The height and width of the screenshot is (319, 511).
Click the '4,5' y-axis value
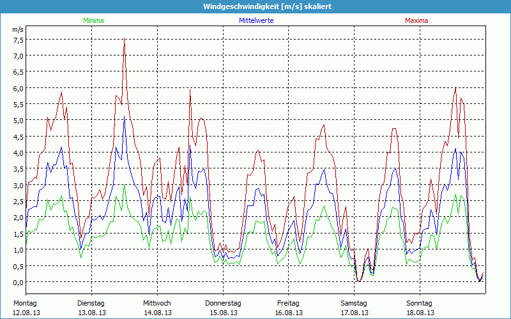point(19,137)
